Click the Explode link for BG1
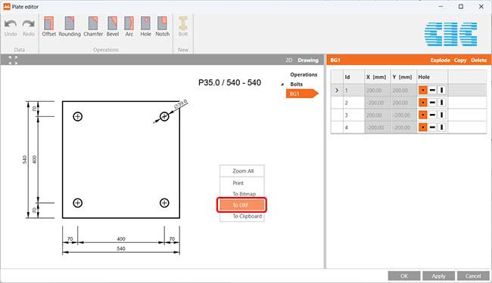Viewport: 492px width, 283px height. click(440, 60)
